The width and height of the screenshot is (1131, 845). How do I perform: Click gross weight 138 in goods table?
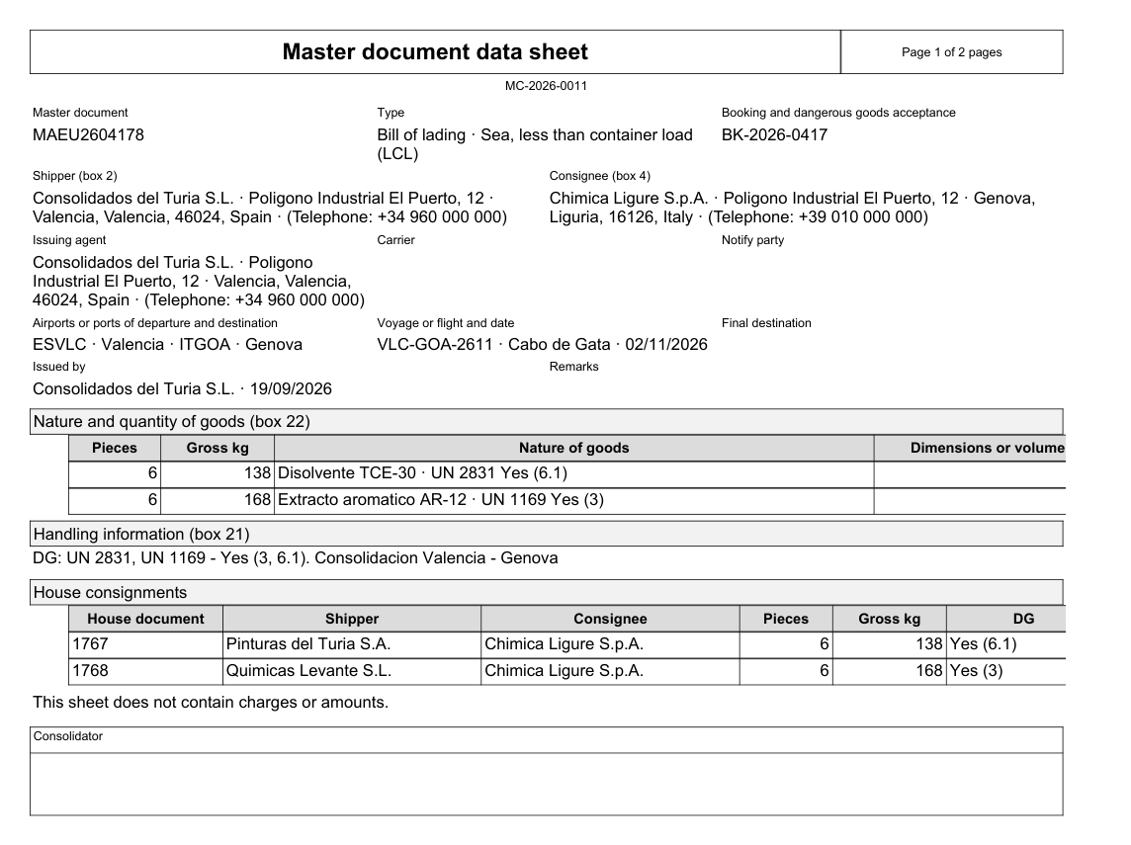(x=217, y=473)
